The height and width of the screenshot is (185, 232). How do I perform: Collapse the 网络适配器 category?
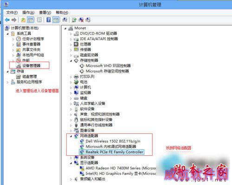click(71, 136)
